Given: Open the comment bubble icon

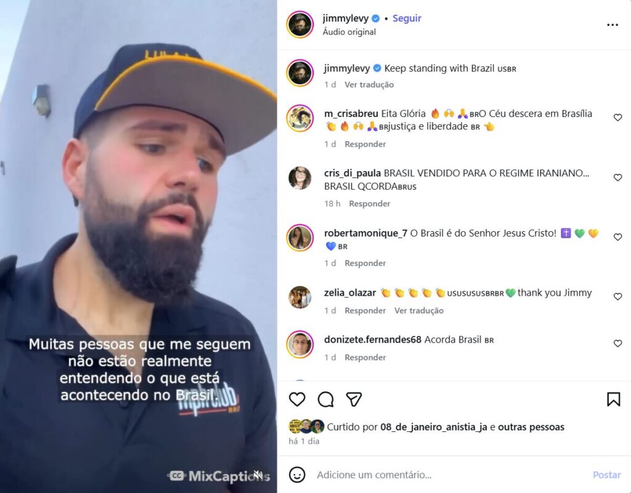Looking at the screenshot, I should pyautogui.click(x=325, y=399).
